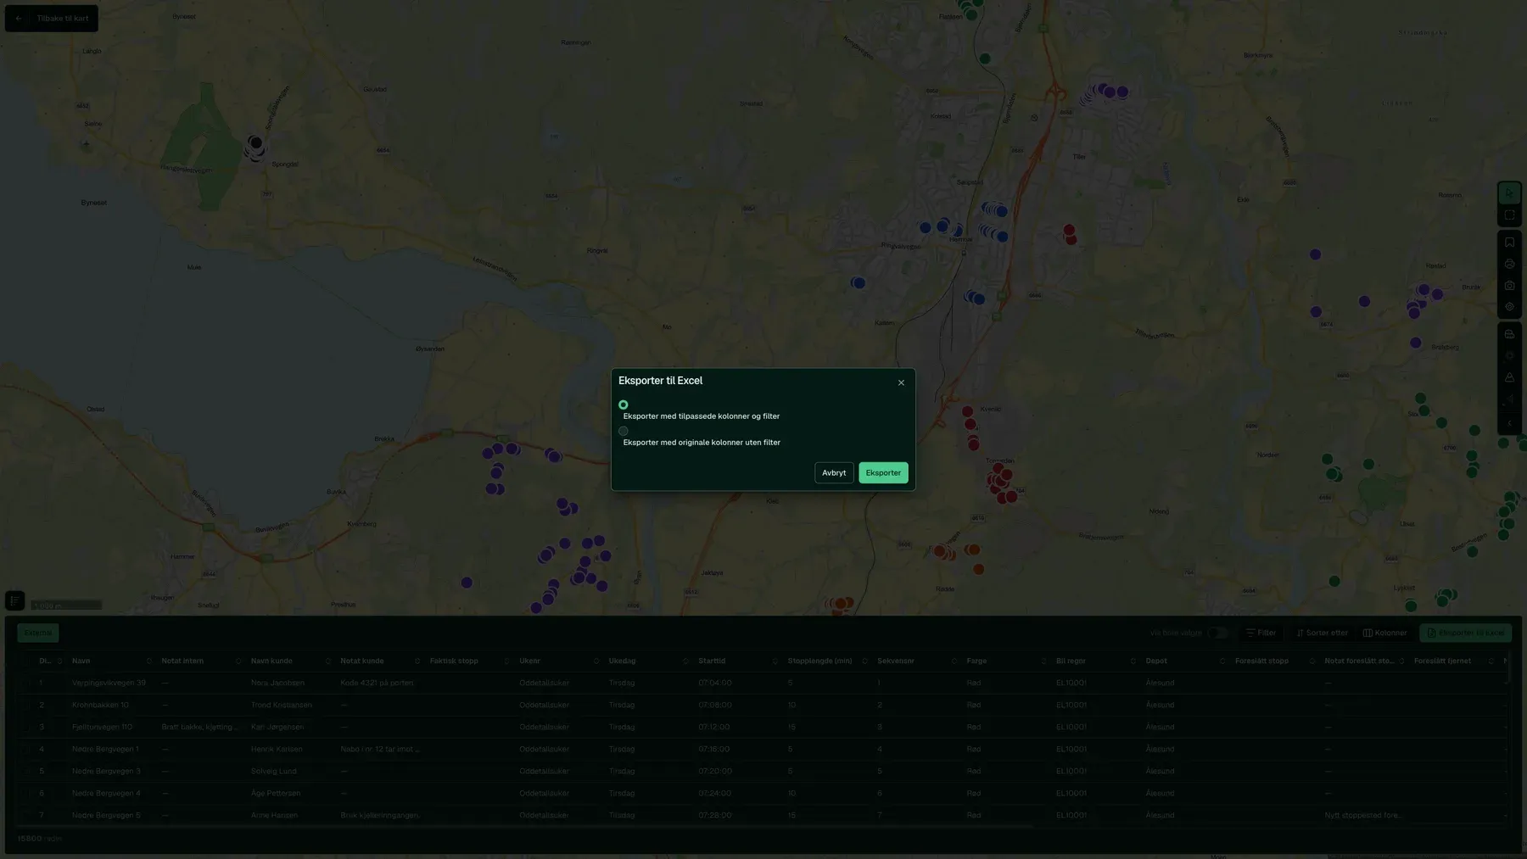Click the Starttid column header
Image resolution: width=1527 pixels, height=859 pixels.
pyautogui.click(x=712, y=661)
